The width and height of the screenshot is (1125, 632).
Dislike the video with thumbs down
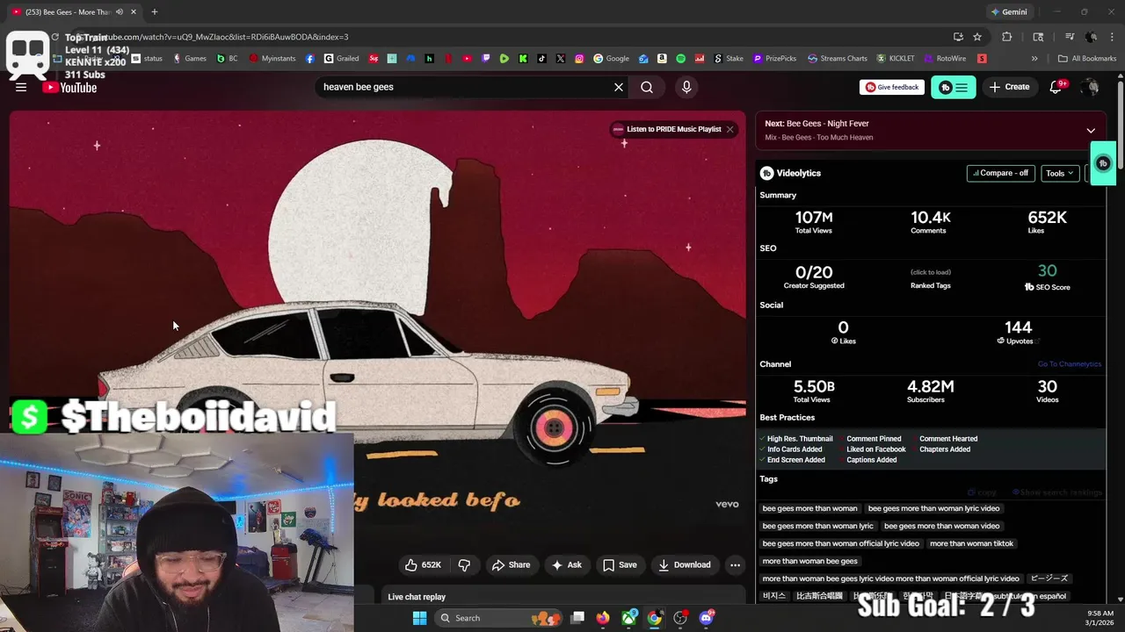coord(465,564)
